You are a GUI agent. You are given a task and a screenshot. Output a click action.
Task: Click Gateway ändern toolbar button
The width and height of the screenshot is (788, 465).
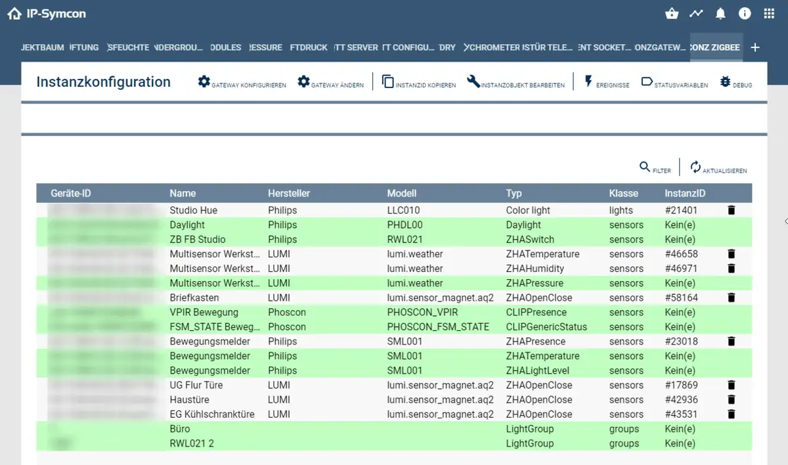[330, 83]
